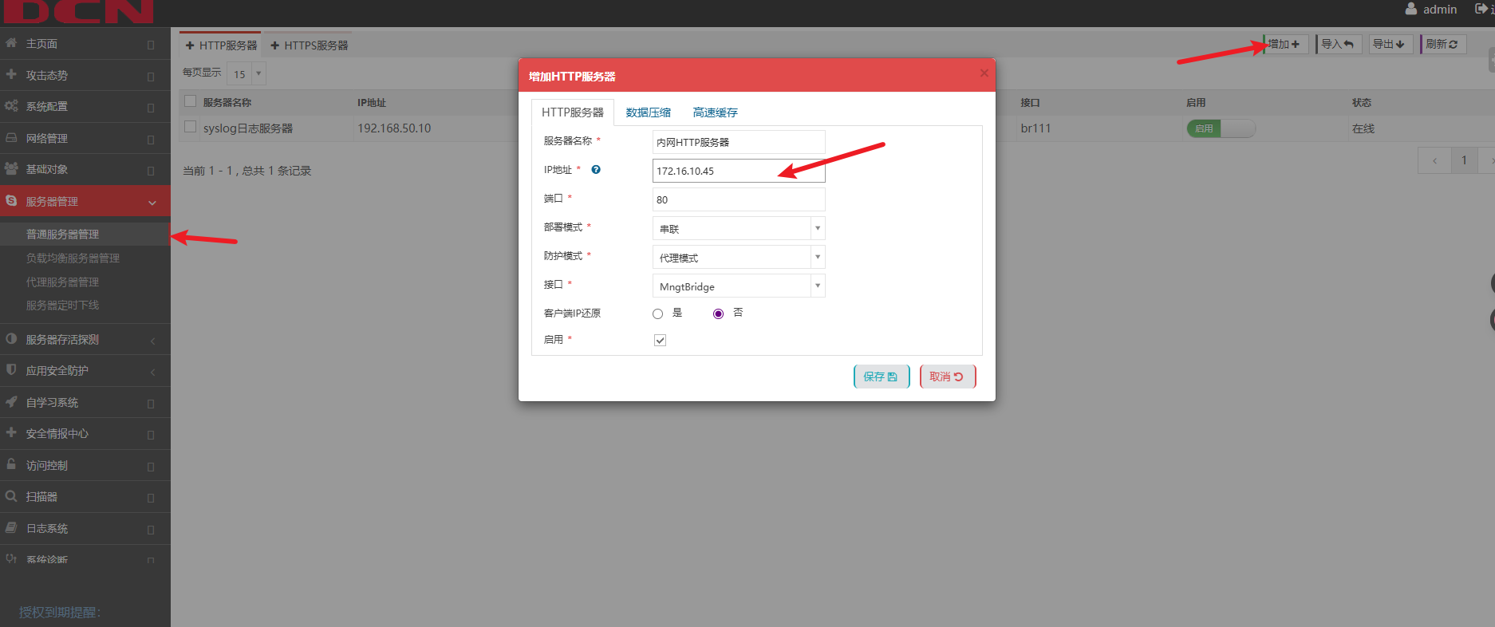Image resolution: width=1495 pixels, height=627 pixels.
Task: Click the 刷新 refresh button
Action: coord(1442,44)
